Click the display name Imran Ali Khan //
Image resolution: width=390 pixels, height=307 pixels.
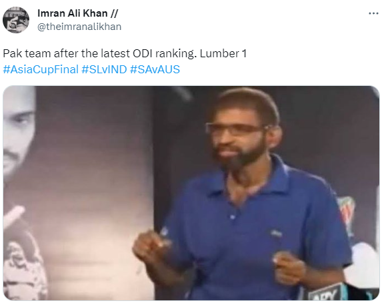pyautogui.click(x=77, y=13)
